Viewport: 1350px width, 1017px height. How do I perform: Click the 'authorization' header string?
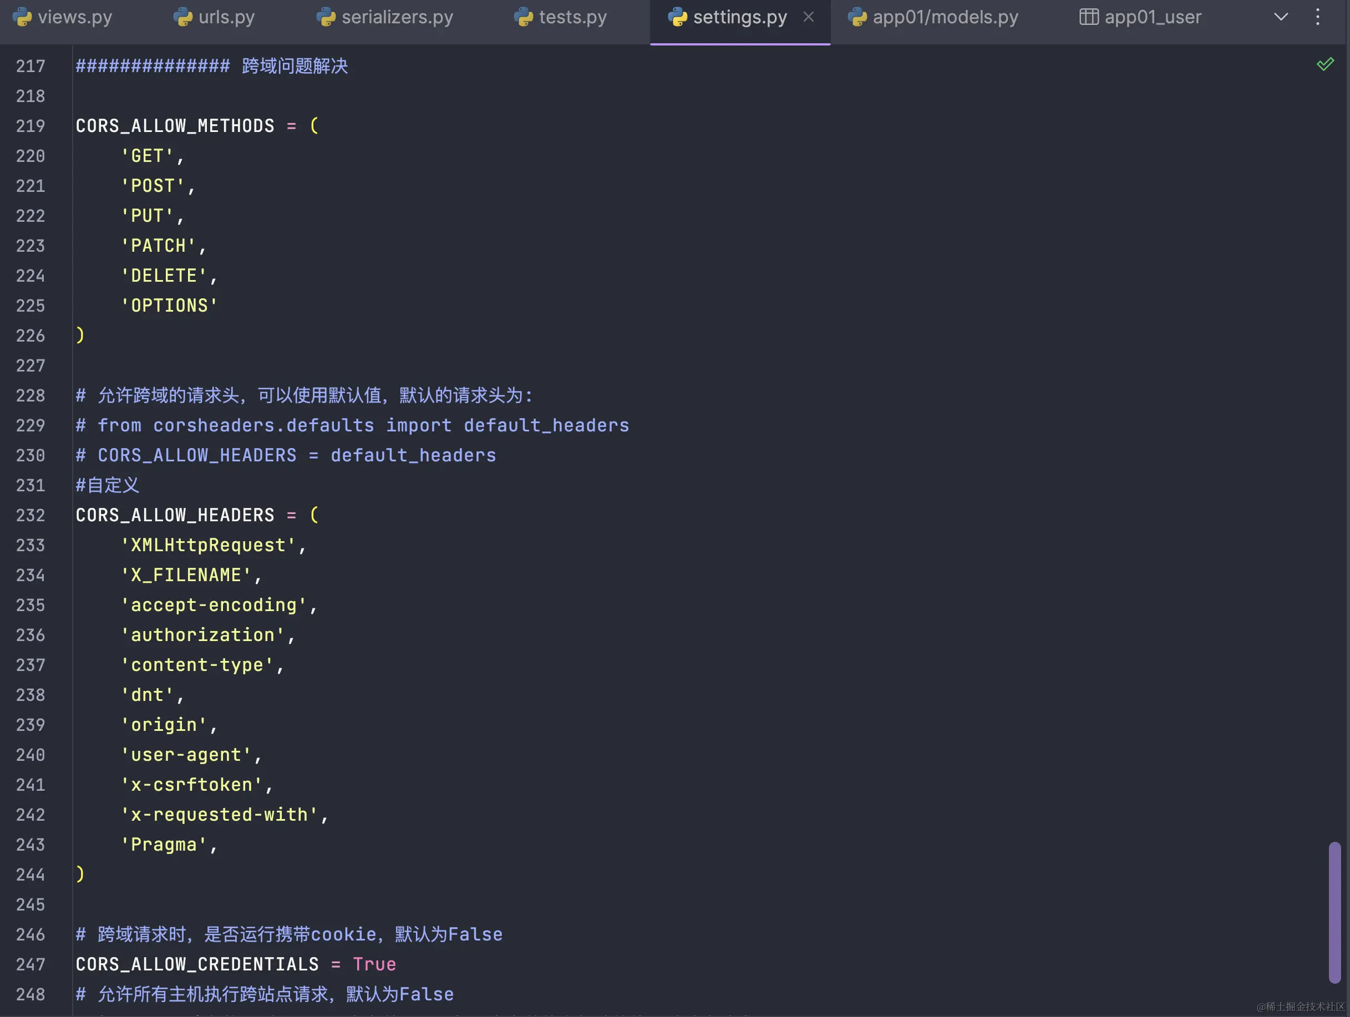pos(202,635)
